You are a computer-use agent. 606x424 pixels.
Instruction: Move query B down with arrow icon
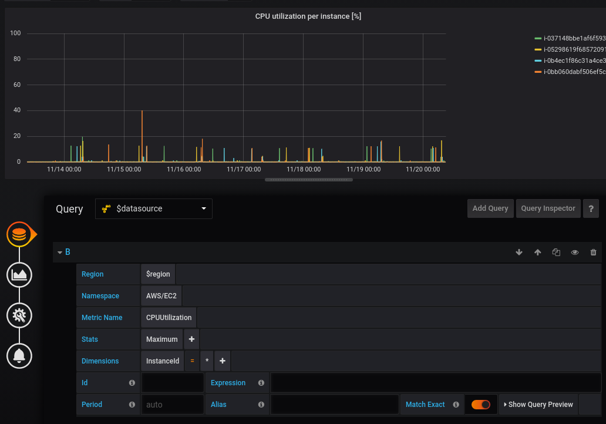tap(519, 252)
